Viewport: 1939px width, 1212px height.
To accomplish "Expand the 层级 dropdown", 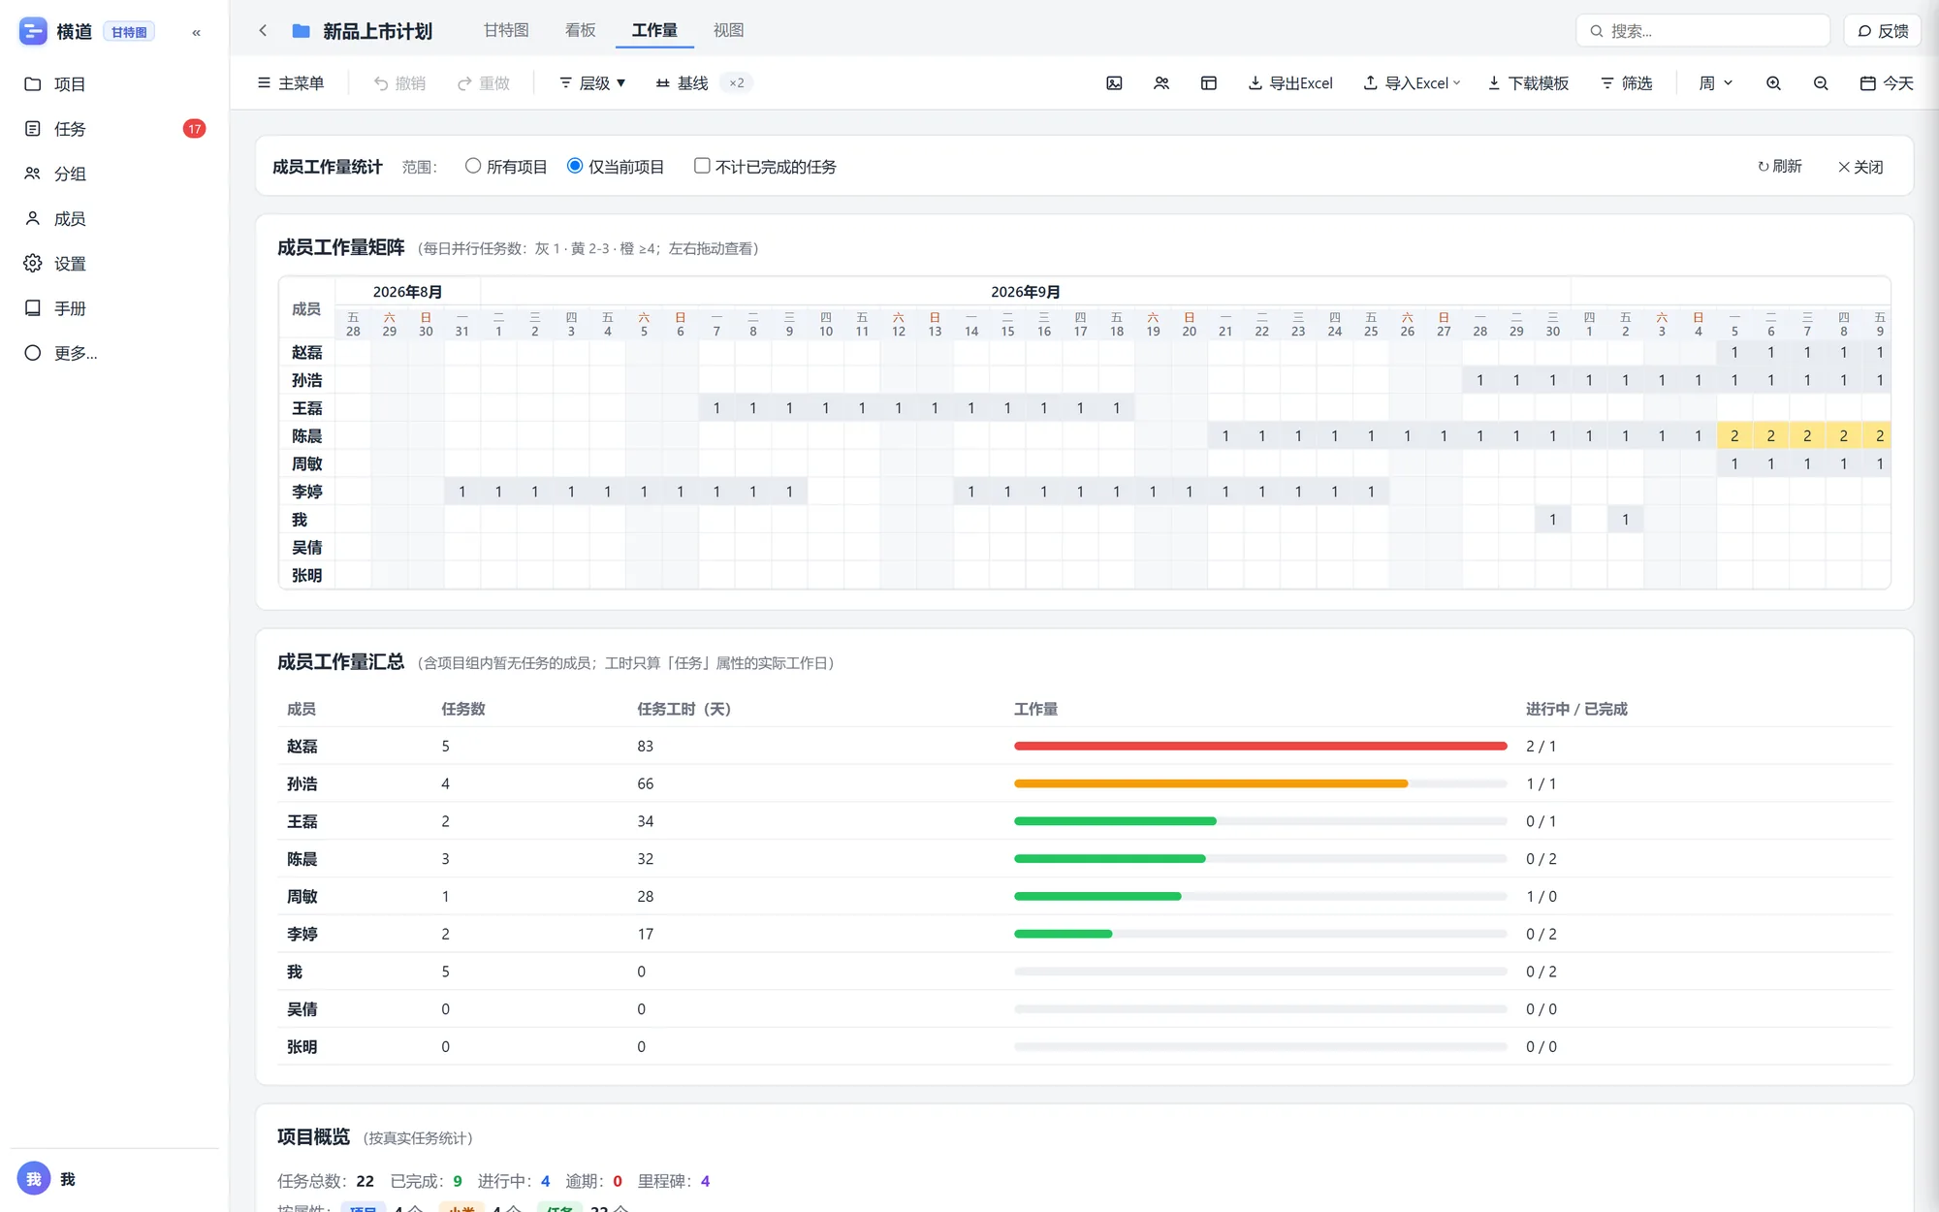I will click(592, 83).
